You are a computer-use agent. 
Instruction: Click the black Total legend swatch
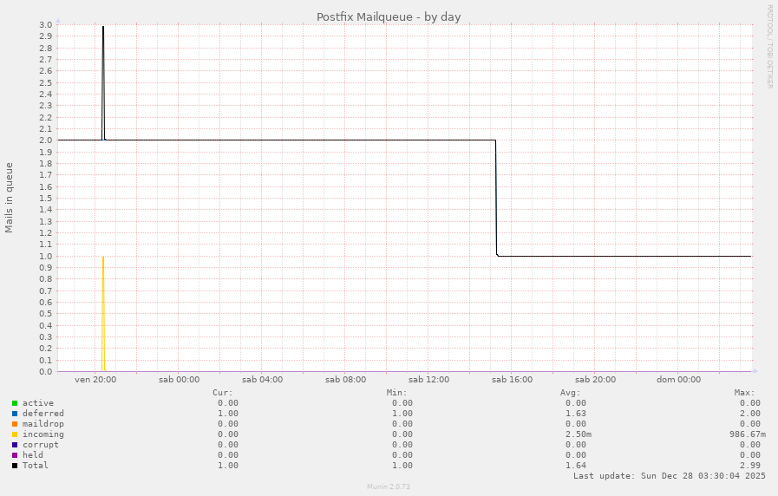pyautogui.click(x=15, y=466)
